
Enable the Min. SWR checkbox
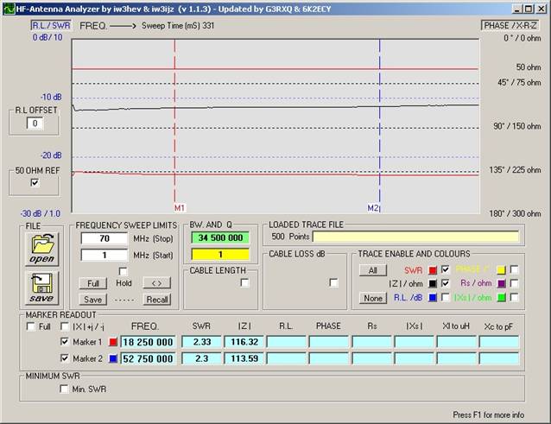pos(64,389)
